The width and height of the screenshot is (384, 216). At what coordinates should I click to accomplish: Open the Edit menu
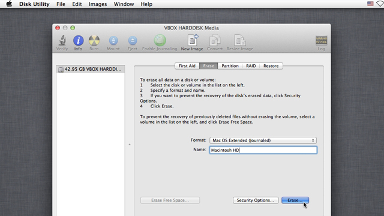77,4
